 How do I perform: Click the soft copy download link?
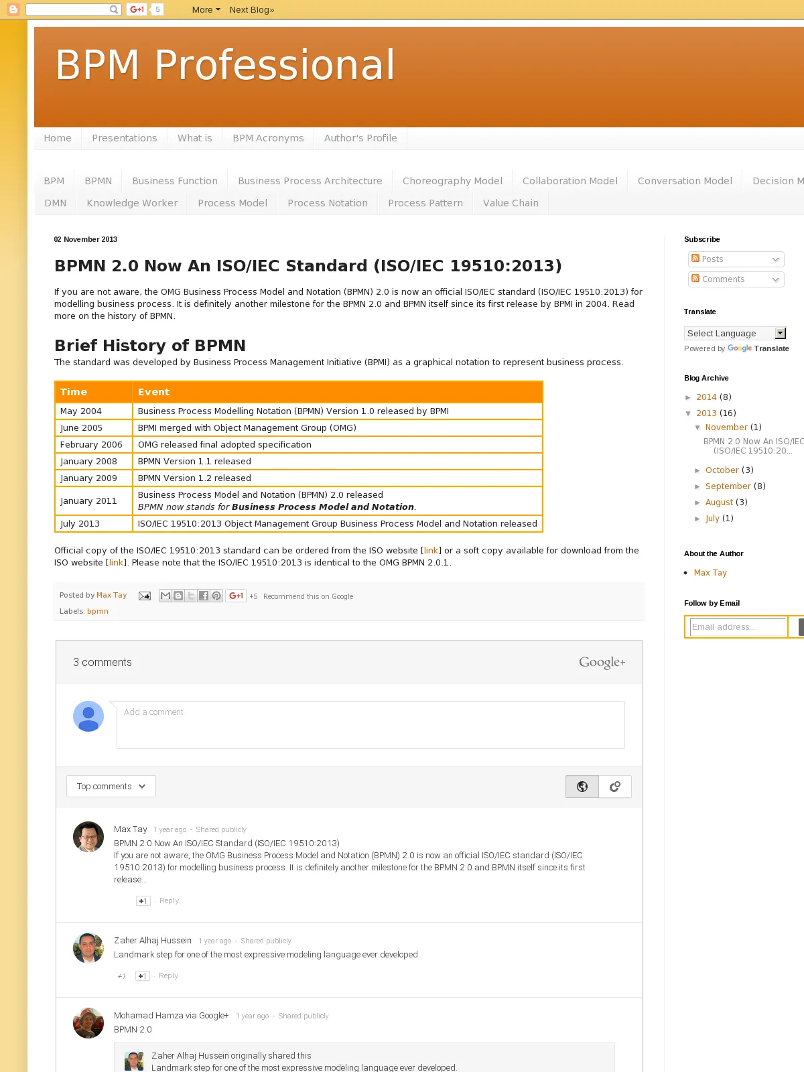pos(117,563)
